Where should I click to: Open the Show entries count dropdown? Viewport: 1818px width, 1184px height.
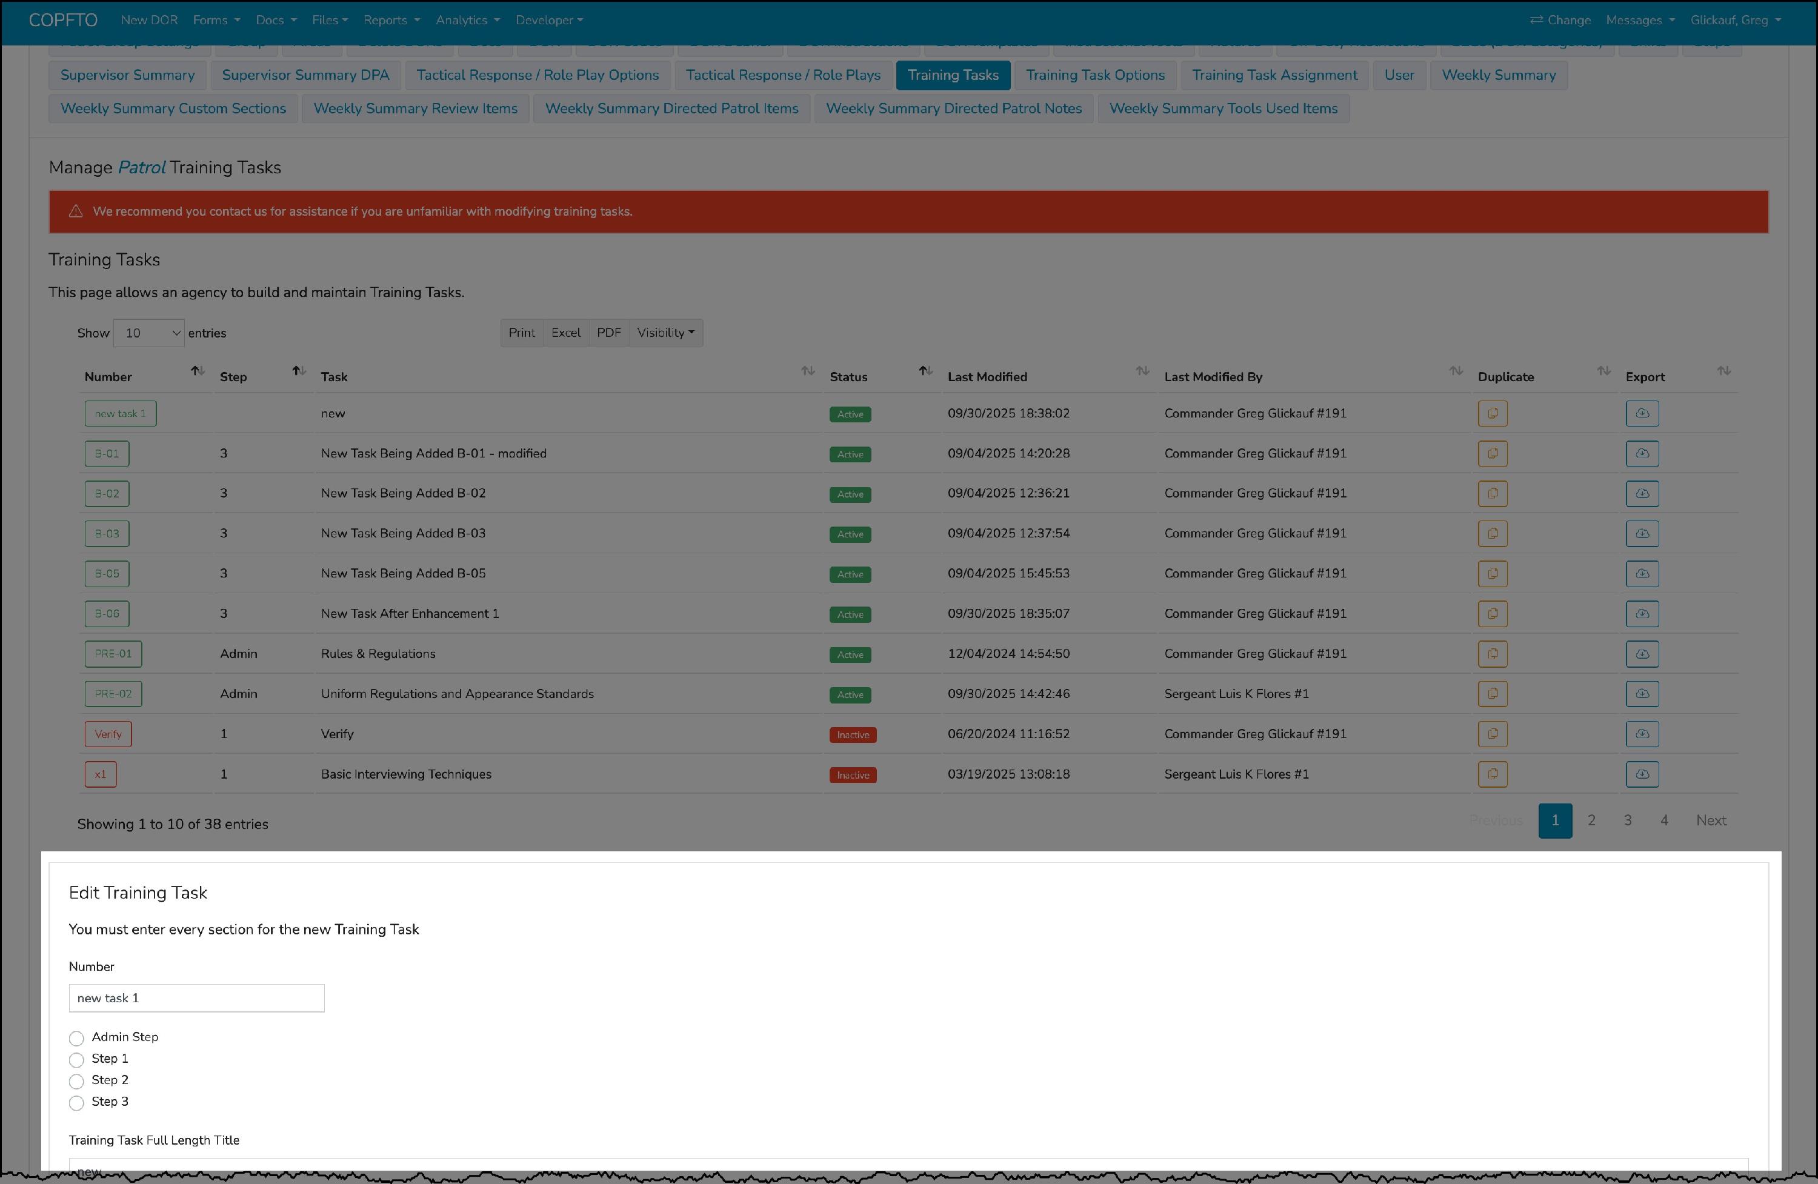149,333
